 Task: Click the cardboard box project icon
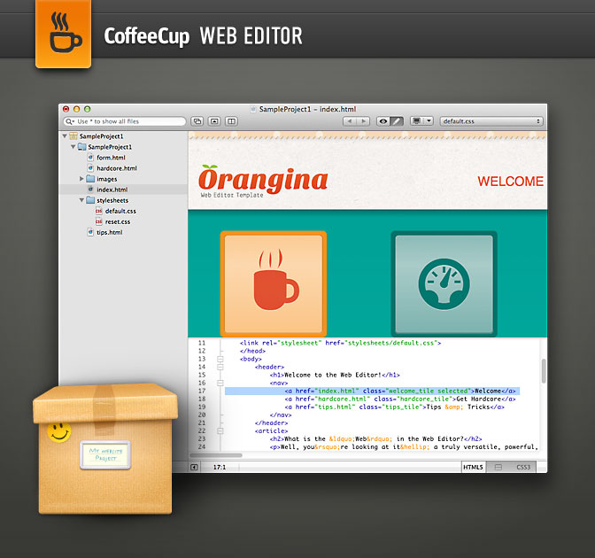105,449
